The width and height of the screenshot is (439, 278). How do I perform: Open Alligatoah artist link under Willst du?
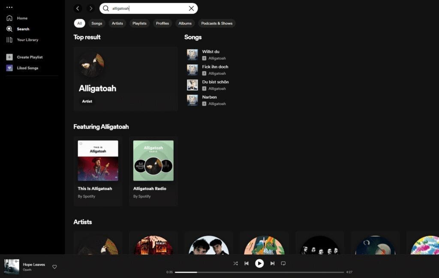[x=217, y=58]
